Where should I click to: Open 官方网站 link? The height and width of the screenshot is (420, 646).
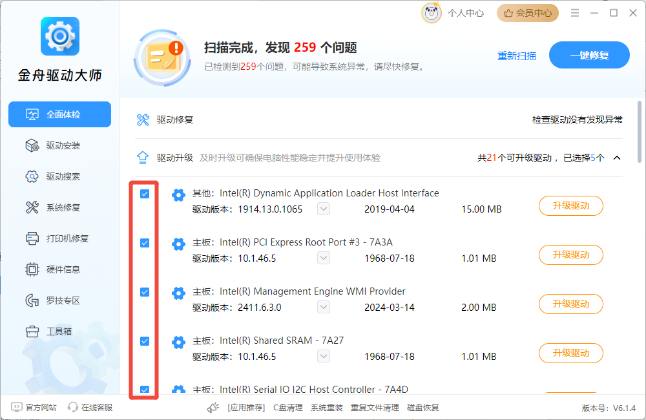coord(41,407)
